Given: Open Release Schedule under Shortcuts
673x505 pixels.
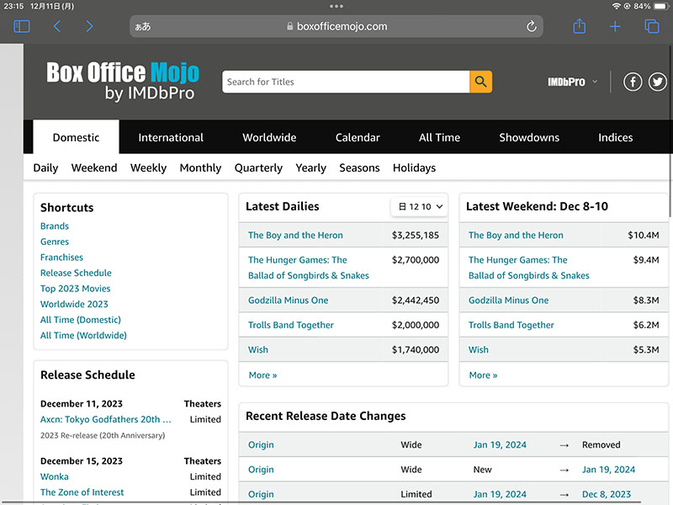Looking at the screenshot, I should tap(76, 273).
